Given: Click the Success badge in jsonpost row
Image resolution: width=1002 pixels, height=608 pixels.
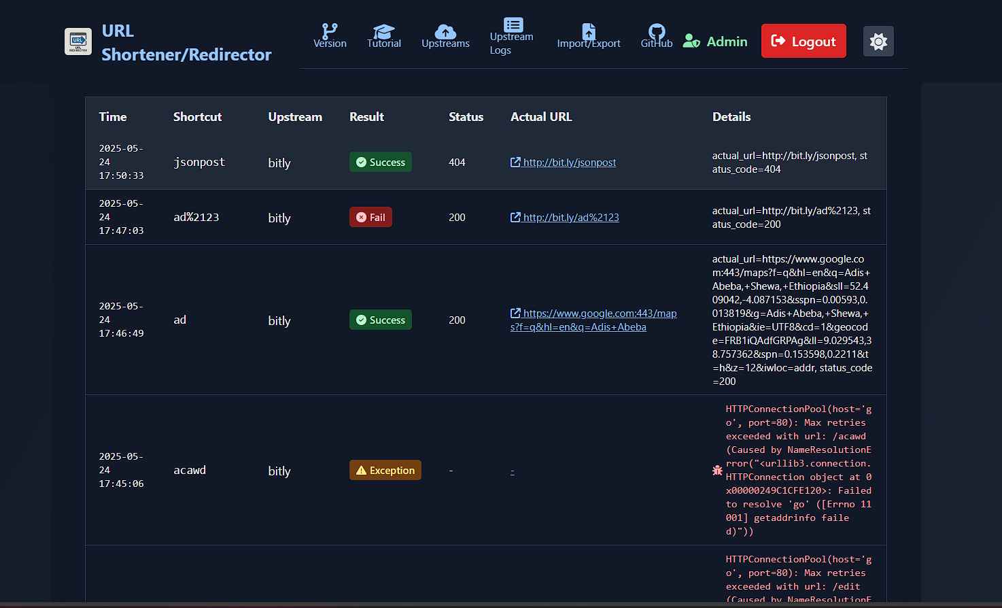Looking at the screenshot, I should click(381, 162).
